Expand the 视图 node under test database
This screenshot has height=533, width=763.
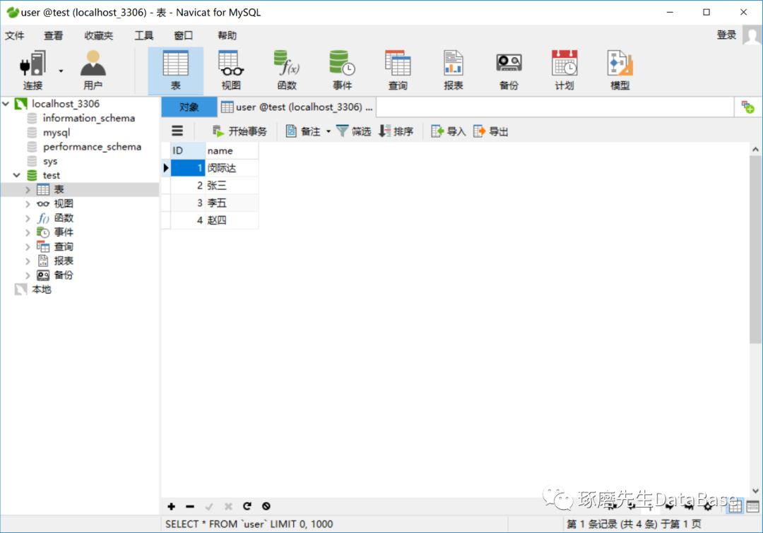28,204
